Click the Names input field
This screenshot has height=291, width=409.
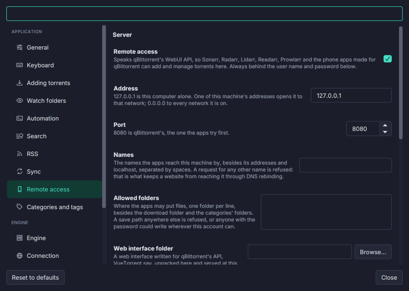pos(345,165)
